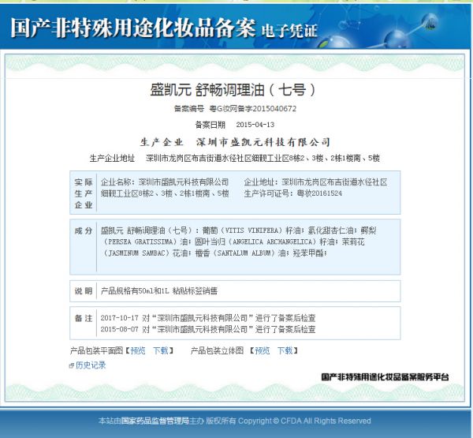
Task: Click the VITIS VINIFERA ingredient text
Action: pyautogui.click(x=251, y=230)
